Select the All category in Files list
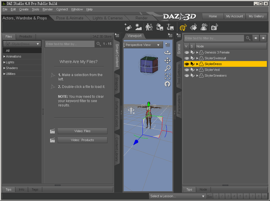The height and width of the screenshot is (201, 270). coord(22,51)
